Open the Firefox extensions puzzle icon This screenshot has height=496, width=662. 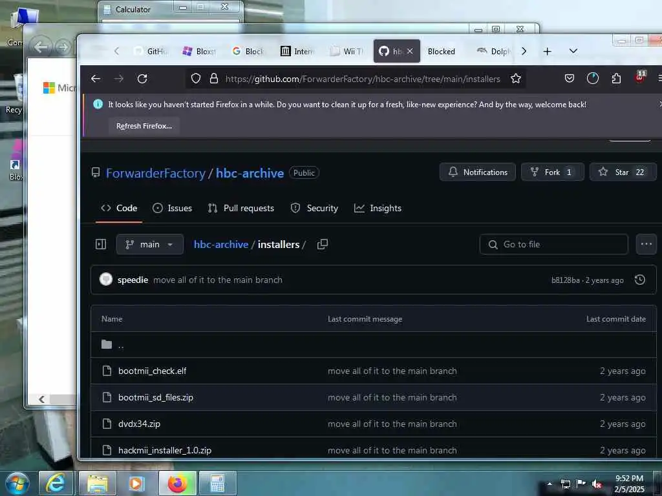[x=616, y=78]
